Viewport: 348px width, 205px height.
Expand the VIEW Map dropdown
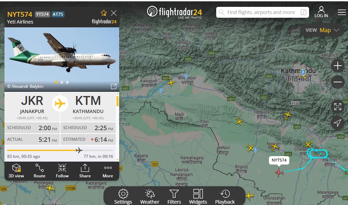point(322,30)
